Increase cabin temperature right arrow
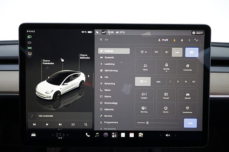The image size is (229, 152). tap(68, 135)
